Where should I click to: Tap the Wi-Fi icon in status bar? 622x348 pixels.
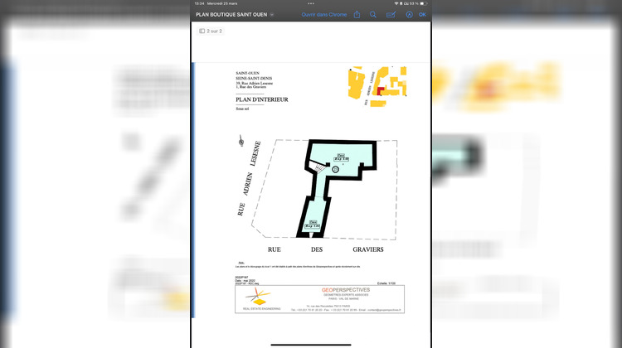coord(396,3)
